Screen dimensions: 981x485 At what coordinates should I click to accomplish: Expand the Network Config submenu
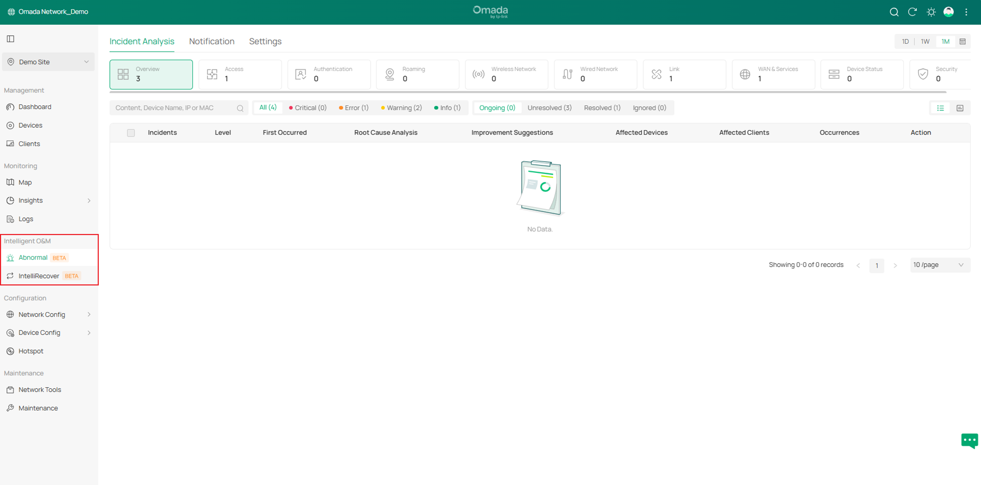tap(49, 314)
